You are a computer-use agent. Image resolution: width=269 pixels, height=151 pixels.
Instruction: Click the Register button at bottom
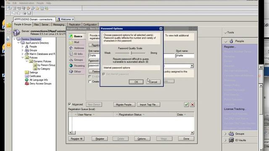100,139
